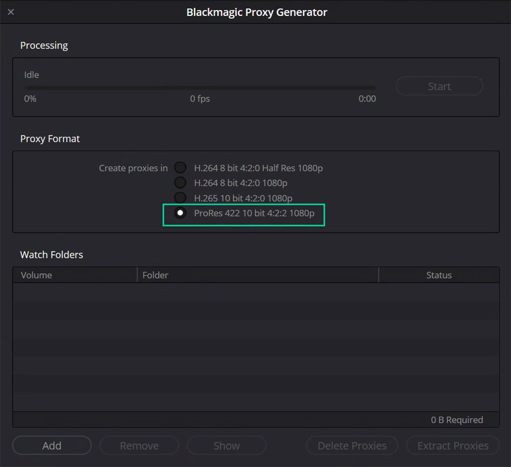Click the 0 fps counter
The height and width of the screenshot is (467, 511).
[200, 99]
